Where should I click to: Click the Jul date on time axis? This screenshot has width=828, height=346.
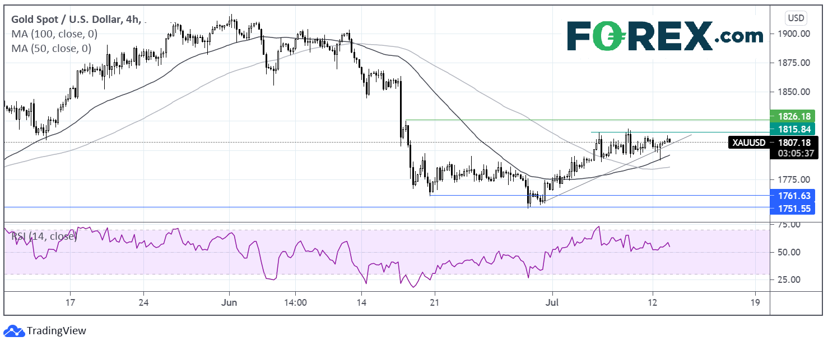[552, 302]
